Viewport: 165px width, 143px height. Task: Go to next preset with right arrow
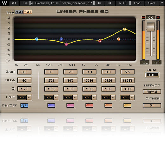click(x=110, y=3)
